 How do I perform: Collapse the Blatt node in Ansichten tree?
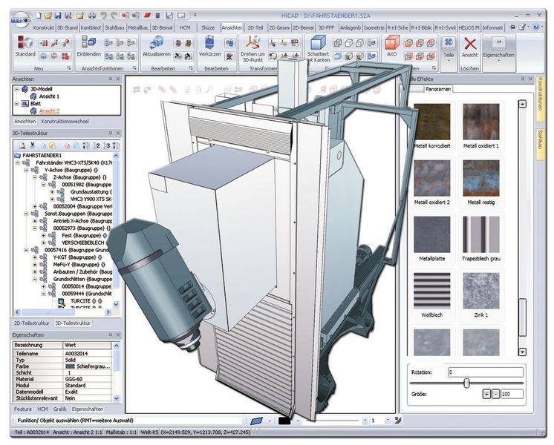coord(16,104)
